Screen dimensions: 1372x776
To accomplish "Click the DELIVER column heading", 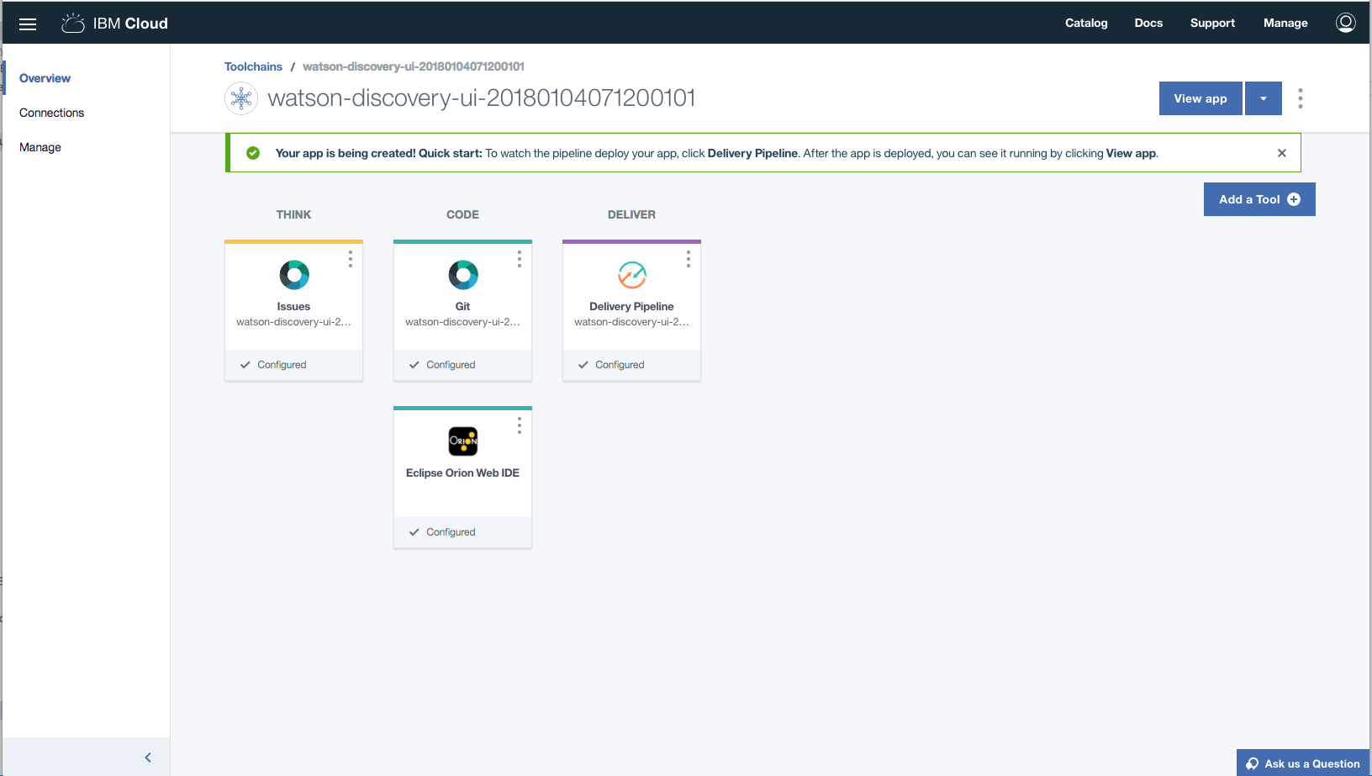I will [x=631, y=214].
